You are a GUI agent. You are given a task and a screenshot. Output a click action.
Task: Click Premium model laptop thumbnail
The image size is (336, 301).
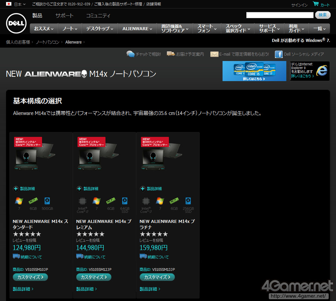98,154
